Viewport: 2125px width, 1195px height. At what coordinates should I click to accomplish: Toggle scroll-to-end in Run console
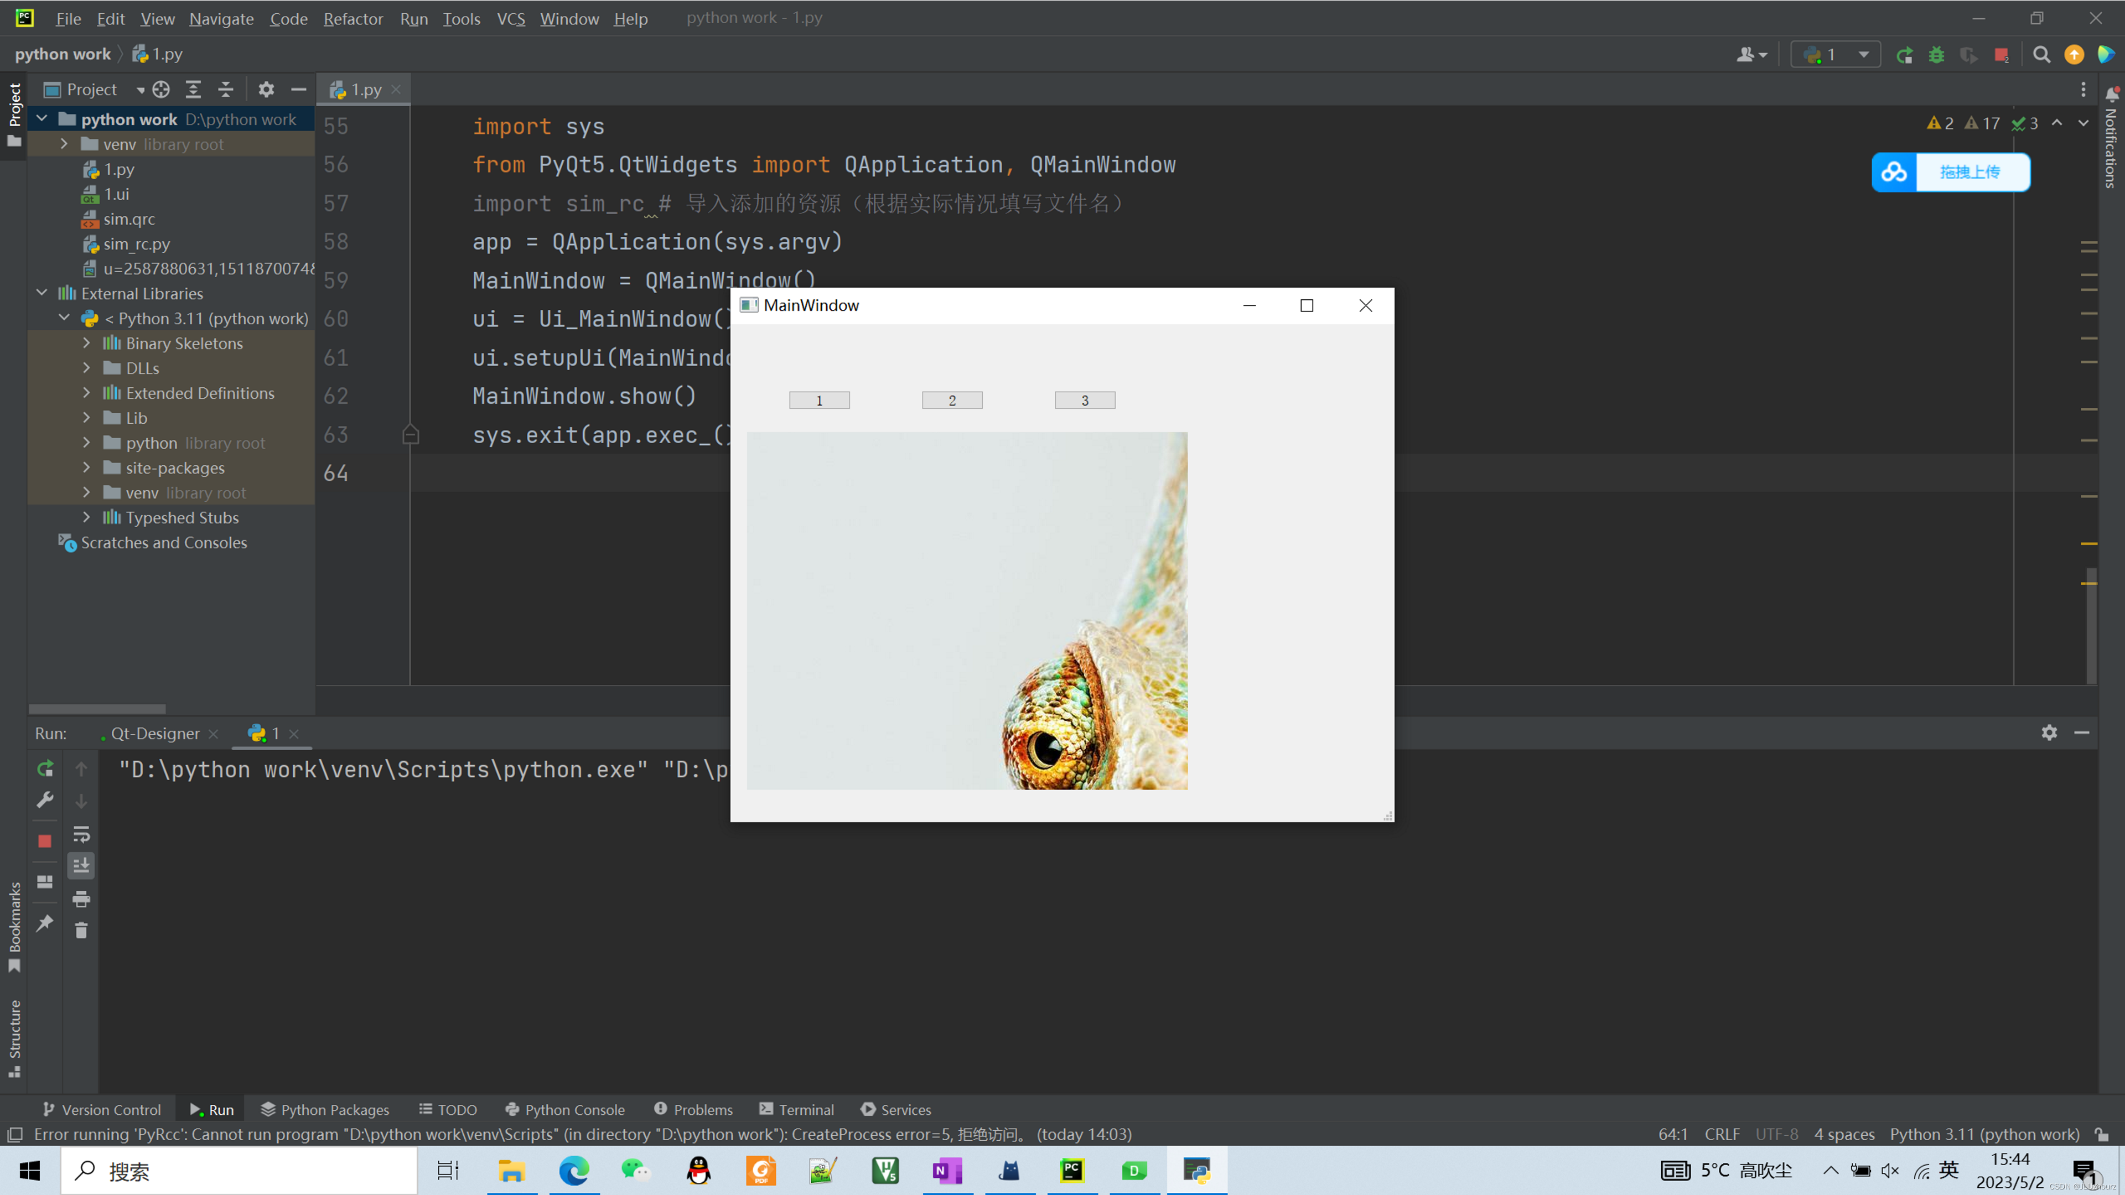81,866
